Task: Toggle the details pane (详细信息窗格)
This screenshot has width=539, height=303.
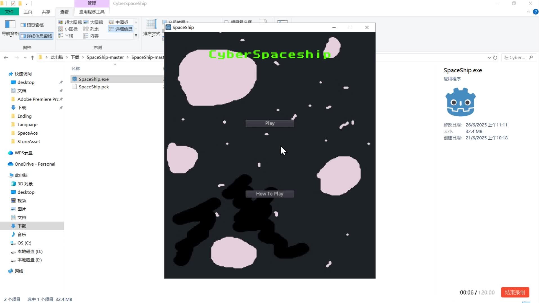Action: point(37,36)
